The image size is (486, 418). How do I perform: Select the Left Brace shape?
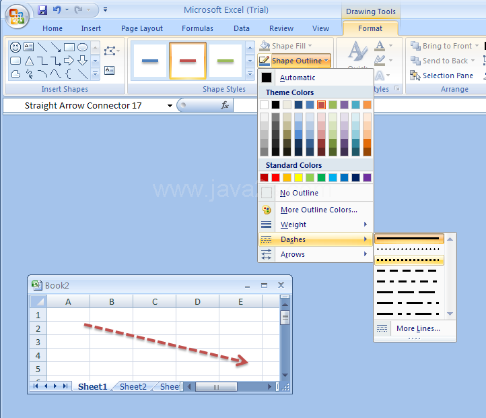[69, 74]
